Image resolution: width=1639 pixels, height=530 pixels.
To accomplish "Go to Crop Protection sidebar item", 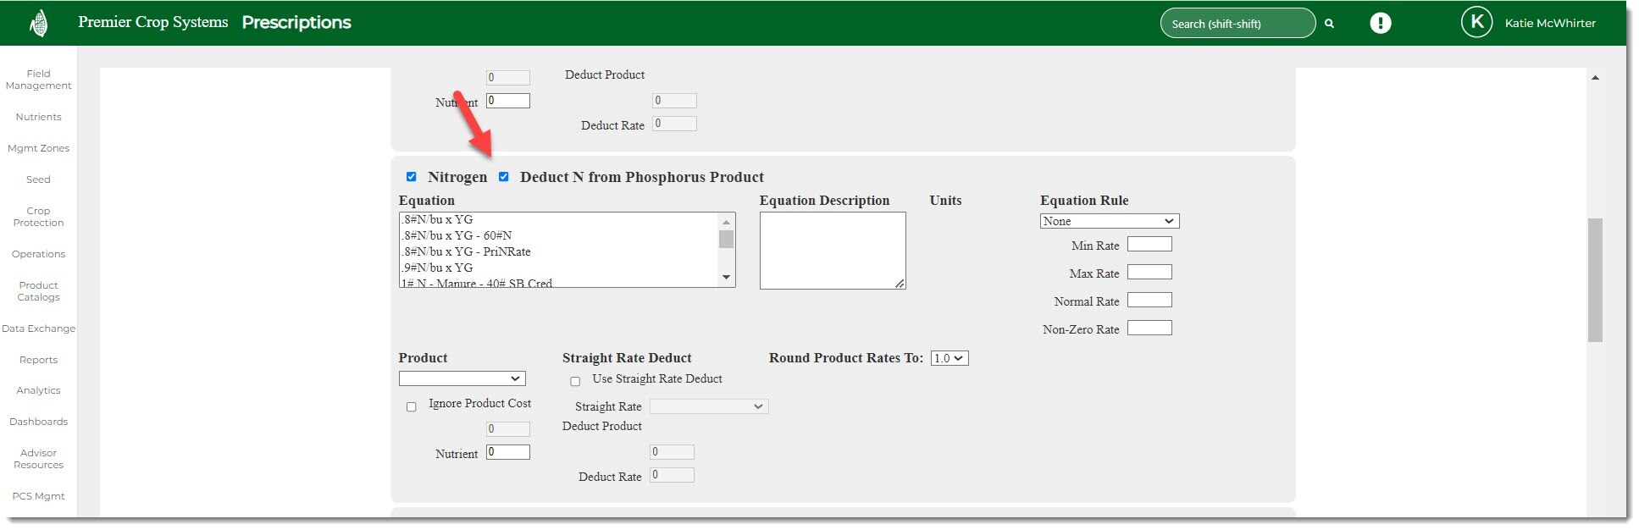I will (x=39, y=217).
